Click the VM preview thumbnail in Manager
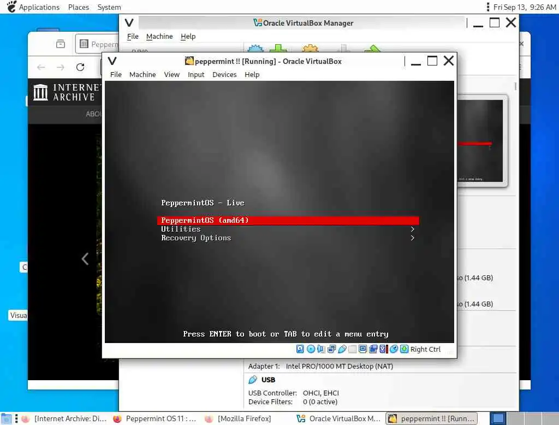 [x=480, y=141]
